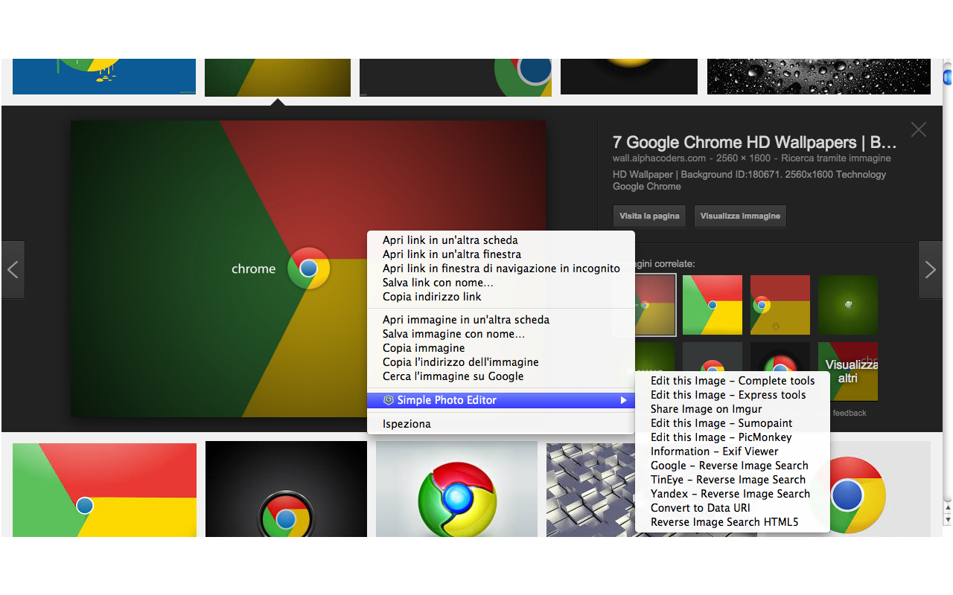
Task: Click the Visita la pagina button
Action: [649, 216]
